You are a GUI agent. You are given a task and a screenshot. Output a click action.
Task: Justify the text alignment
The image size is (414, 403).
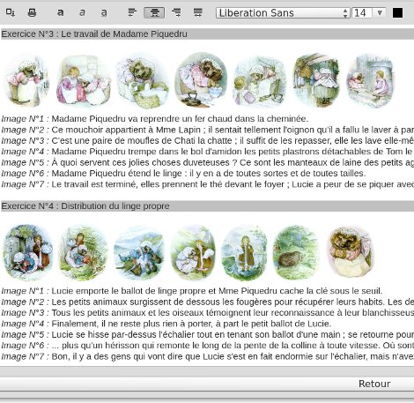198,12
